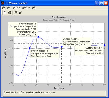Open the Edit menu

click(9, 8)
